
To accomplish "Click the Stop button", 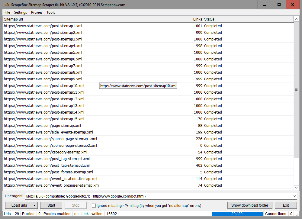I will [x=75, y=205].
